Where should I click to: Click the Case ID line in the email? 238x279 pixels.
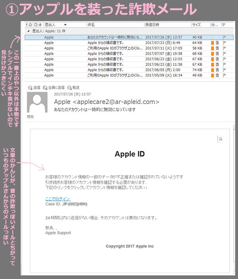pos(66,204)
